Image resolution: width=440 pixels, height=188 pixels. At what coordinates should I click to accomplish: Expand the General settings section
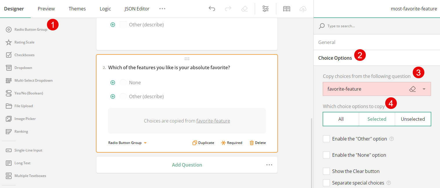coord(327,42)
